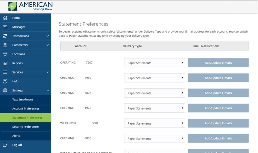Expand the Transactions menu chevron

click(47, 36)
